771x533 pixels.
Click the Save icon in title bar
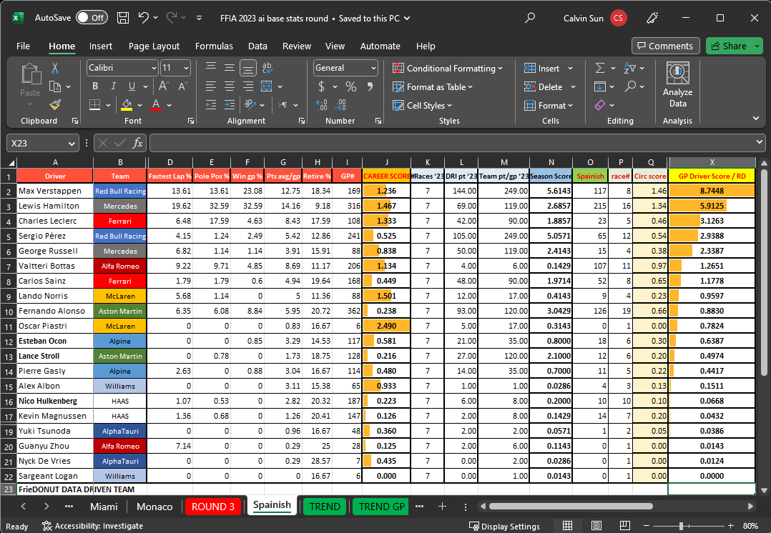[x=123, y=18]
